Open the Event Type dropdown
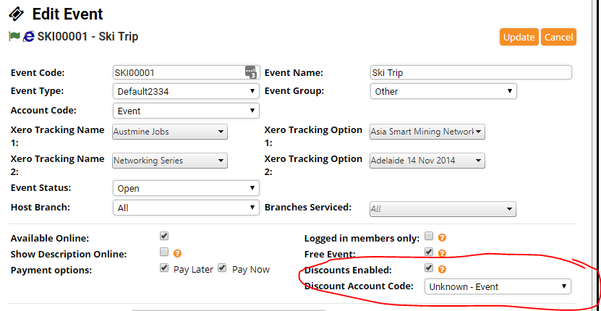 tap(186, 92)
